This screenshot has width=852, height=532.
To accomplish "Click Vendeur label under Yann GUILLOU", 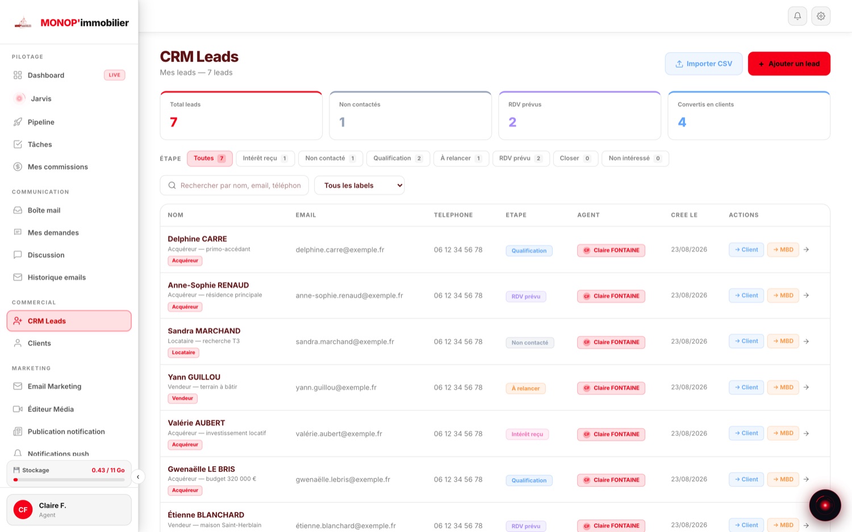I will (183, 399).
